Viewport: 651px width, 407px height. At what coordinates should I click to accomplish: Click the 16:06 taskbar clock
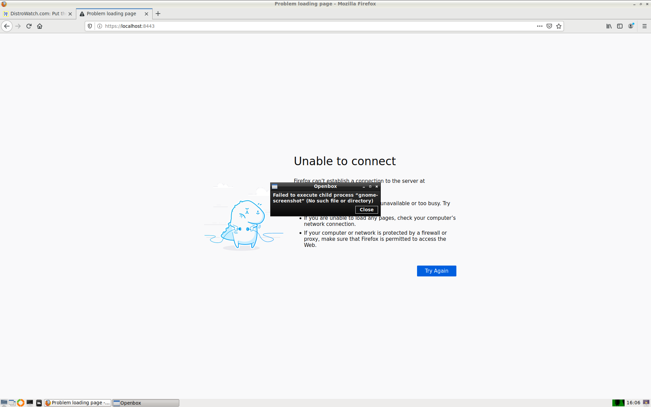tap(633, 403)
